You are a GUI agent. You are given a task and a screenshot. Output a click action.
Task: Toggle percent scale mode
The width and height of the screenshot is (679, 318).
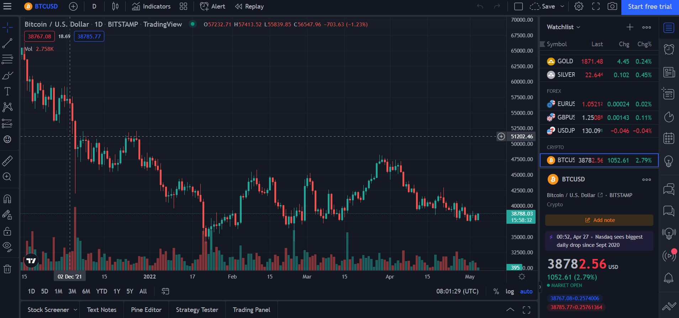pyautogui.click(x=496, y=291)
